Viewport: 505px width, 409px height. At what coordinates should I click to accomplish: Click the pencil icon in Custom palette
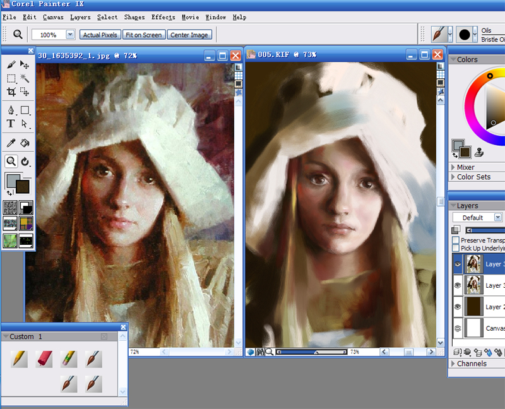tap(19, 359)
